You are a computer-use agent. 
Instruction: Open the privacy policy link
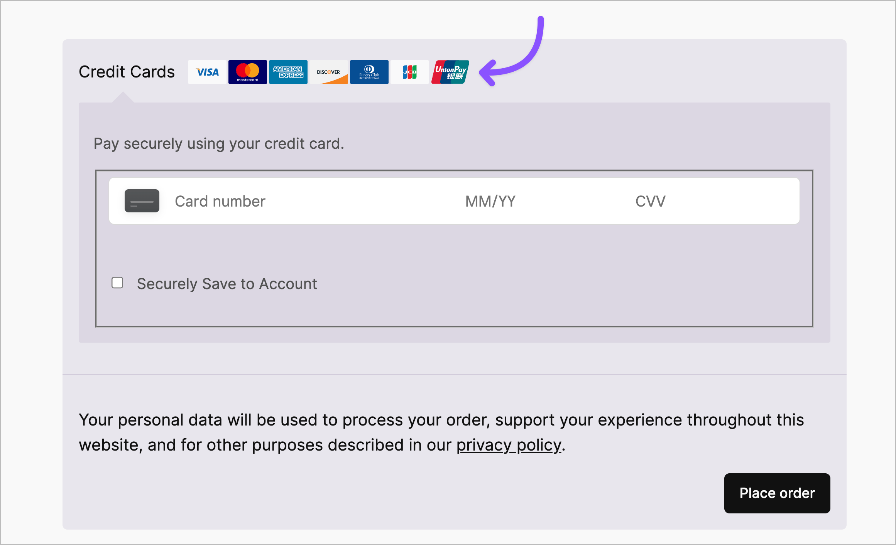[509, 445]
